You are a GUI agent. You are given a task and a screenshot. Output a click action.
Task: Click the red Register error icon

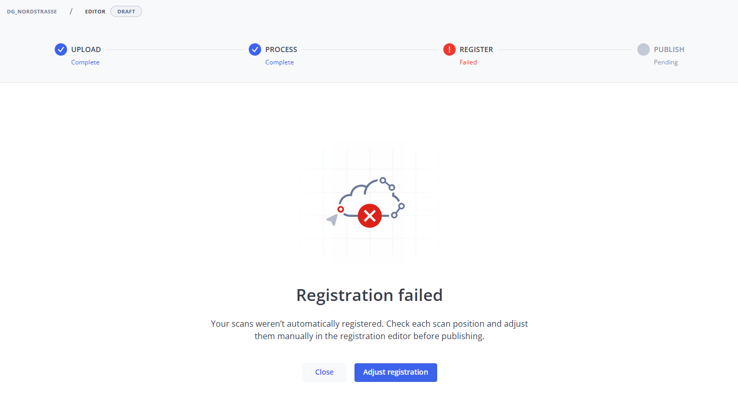coord(450,49)
